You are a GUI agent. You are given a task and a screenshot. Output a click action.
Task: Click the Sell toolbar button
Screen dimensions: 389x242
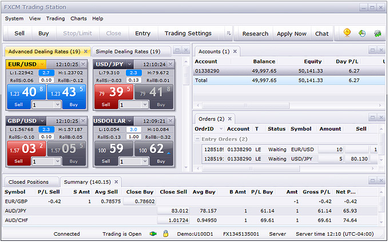(x=19, y=34)
